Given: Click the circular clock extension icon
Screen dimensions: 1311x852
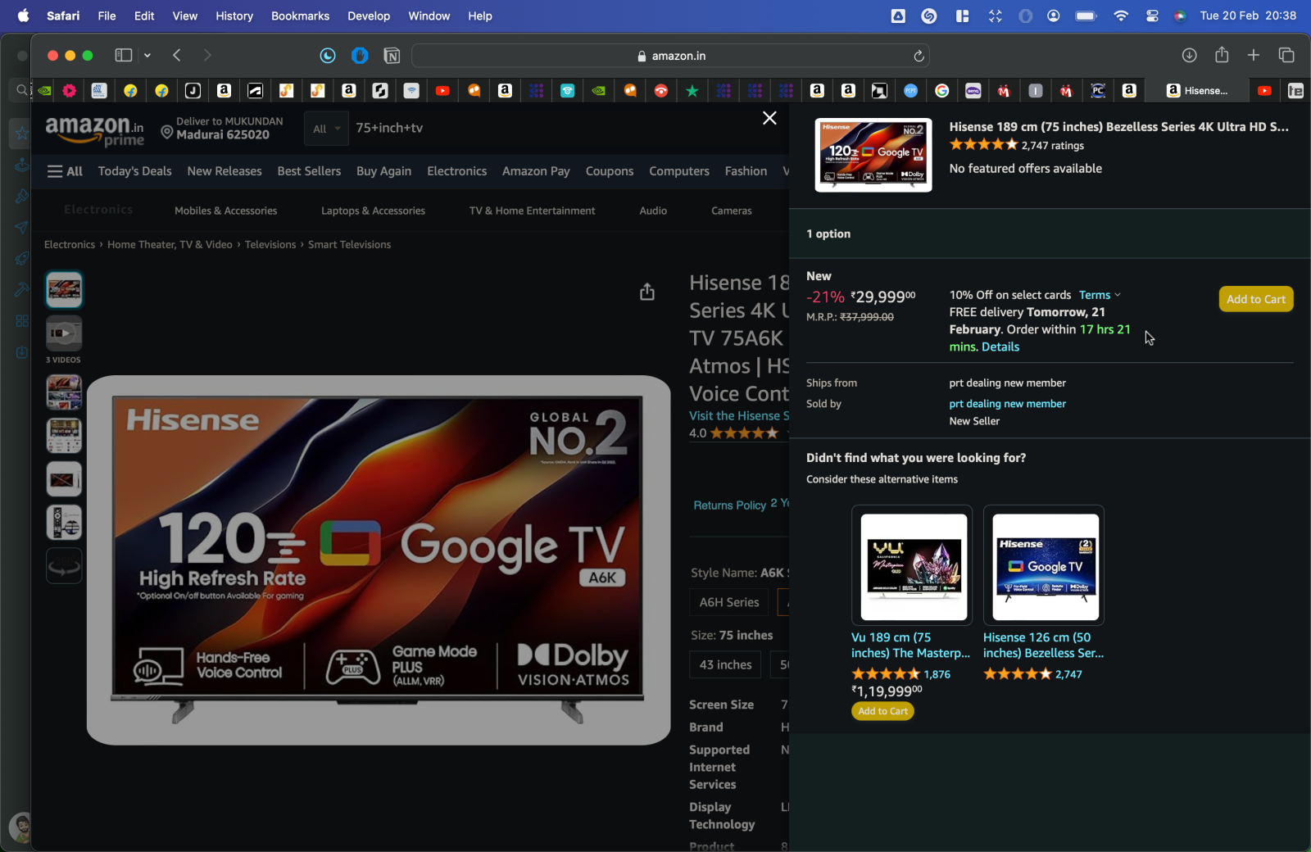Looking at the screenshot, I should (328, 56).
